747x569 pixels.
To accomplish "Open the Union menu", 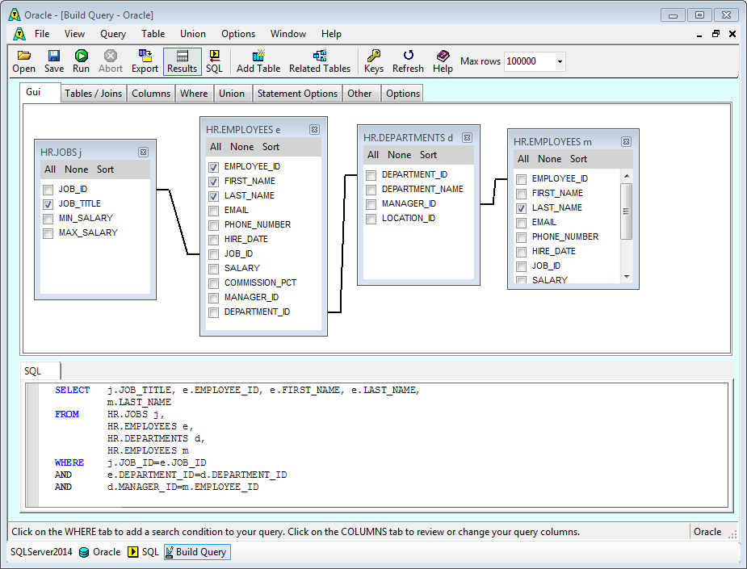I will click(193, 34).
